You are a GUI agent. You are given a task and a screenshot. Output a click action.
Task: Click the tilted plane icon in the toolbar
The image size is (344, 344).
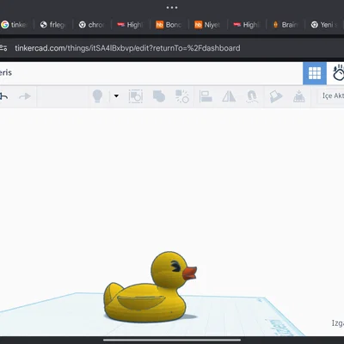tap(276, 96)
